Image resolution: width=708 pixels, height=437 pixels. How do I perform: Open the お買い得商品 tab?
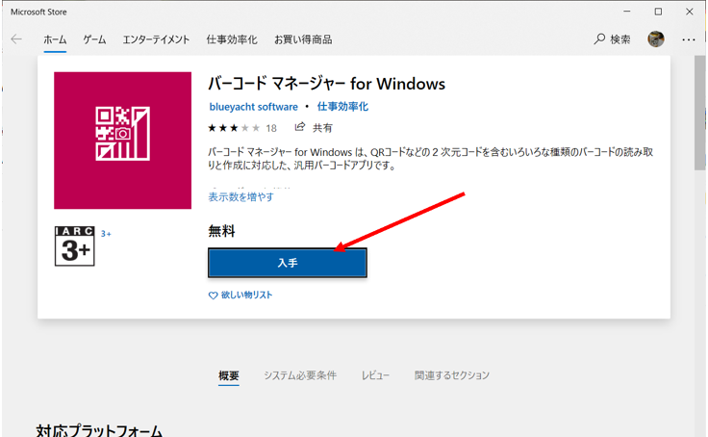(x=303, y=39)
